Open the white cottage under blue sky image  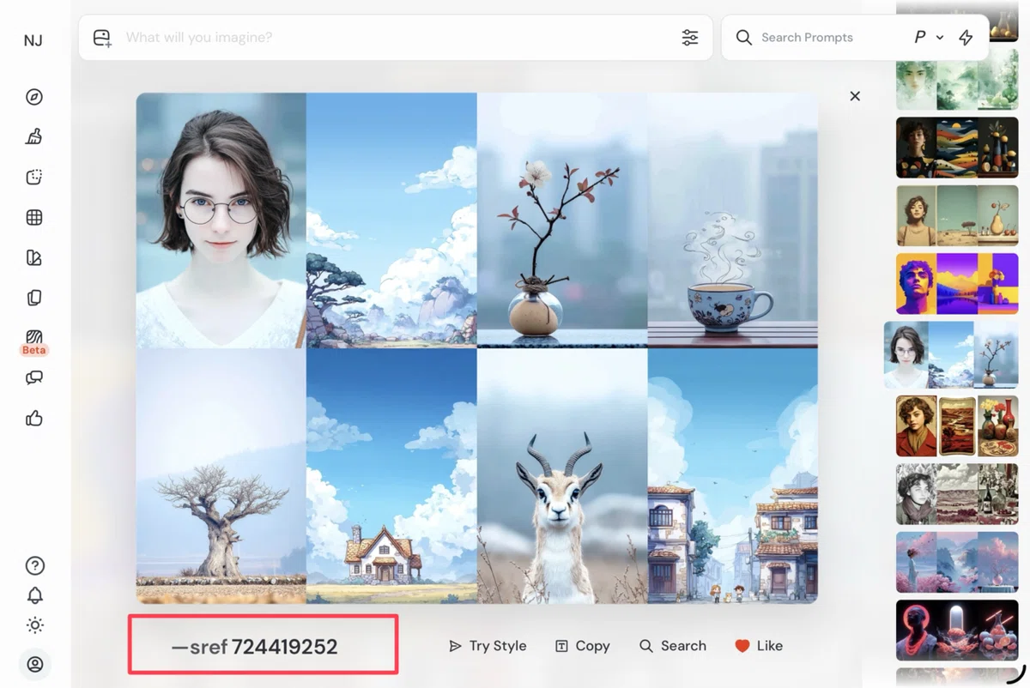coord(391,475)
